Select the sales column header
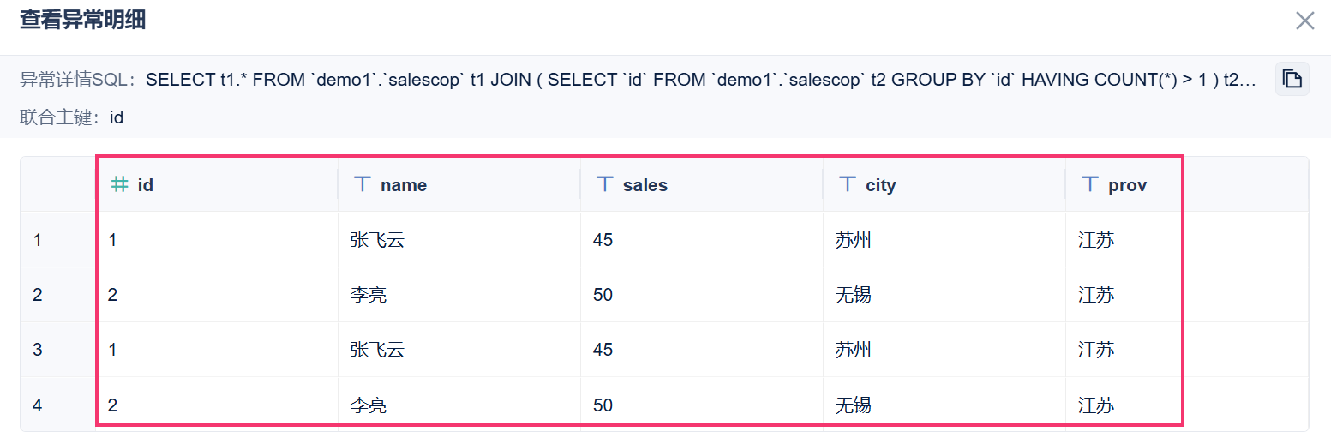 [702, 184]
